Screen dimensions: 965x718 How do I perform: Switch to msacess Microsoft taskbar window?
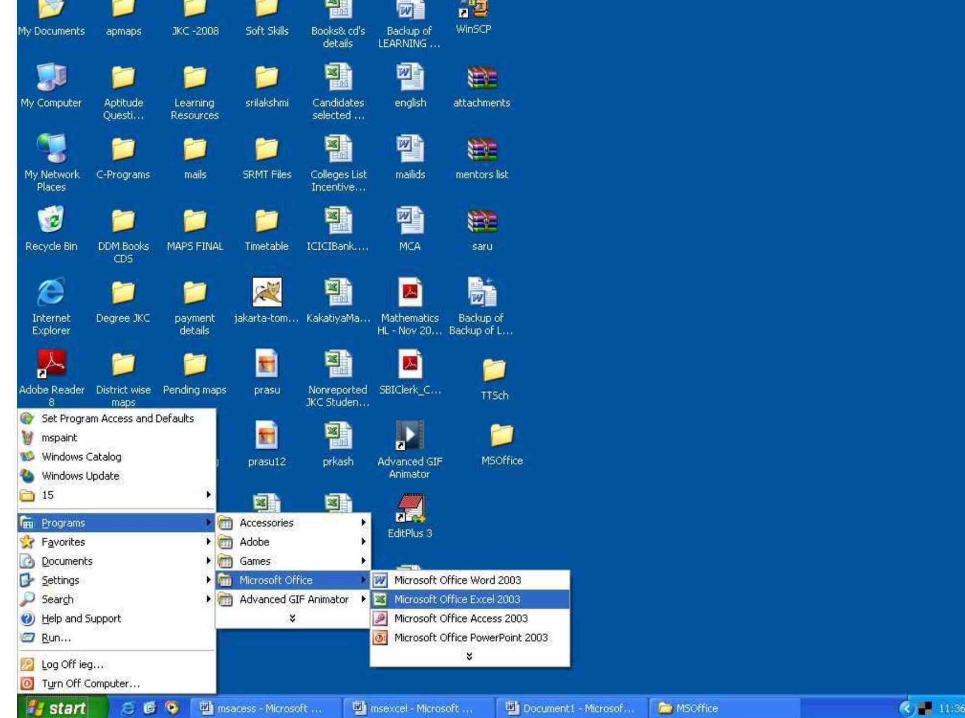click(267, 708)
